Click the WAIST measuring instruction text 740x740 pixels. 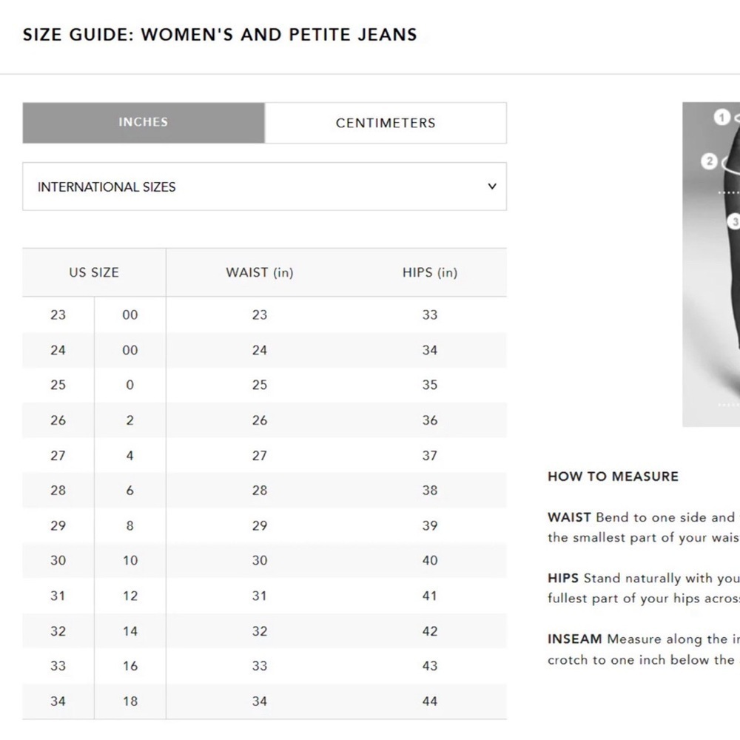644,527
